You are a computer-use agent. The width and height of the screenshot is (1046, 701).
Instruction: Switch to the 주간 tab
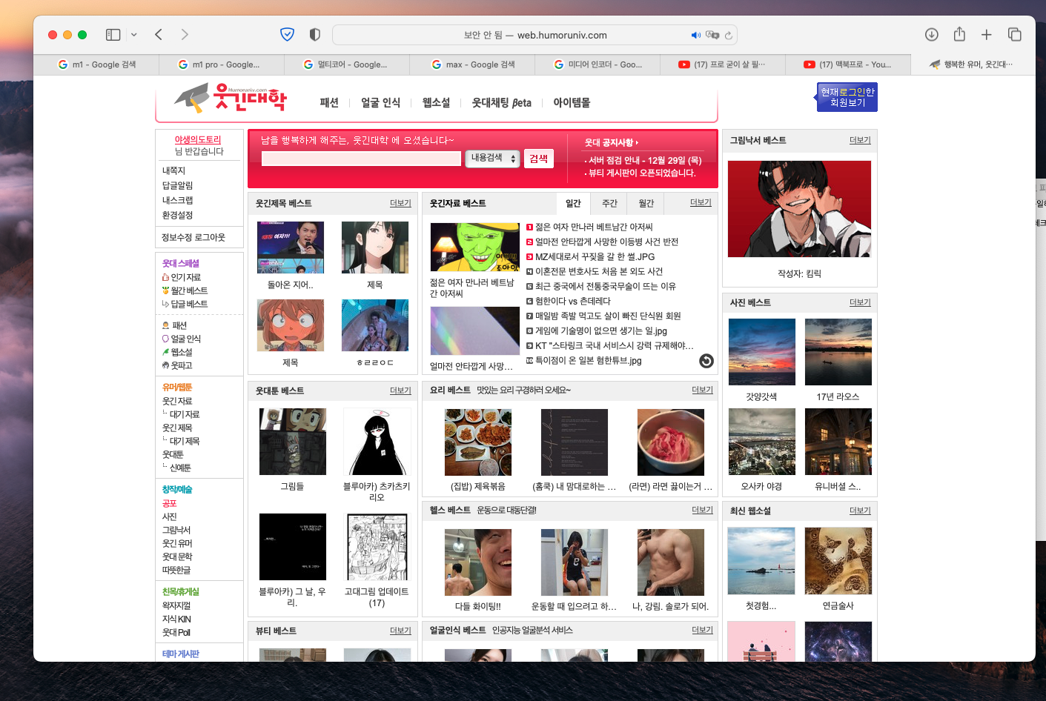click(609, 203)
